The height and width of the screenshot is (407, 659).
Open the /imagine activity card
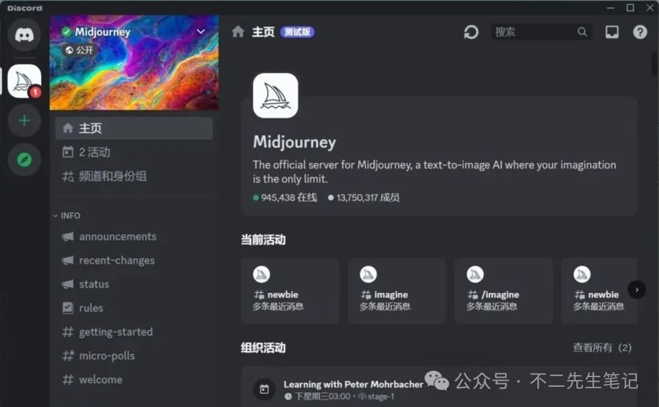pyautogui.click(x=504, y=291)
